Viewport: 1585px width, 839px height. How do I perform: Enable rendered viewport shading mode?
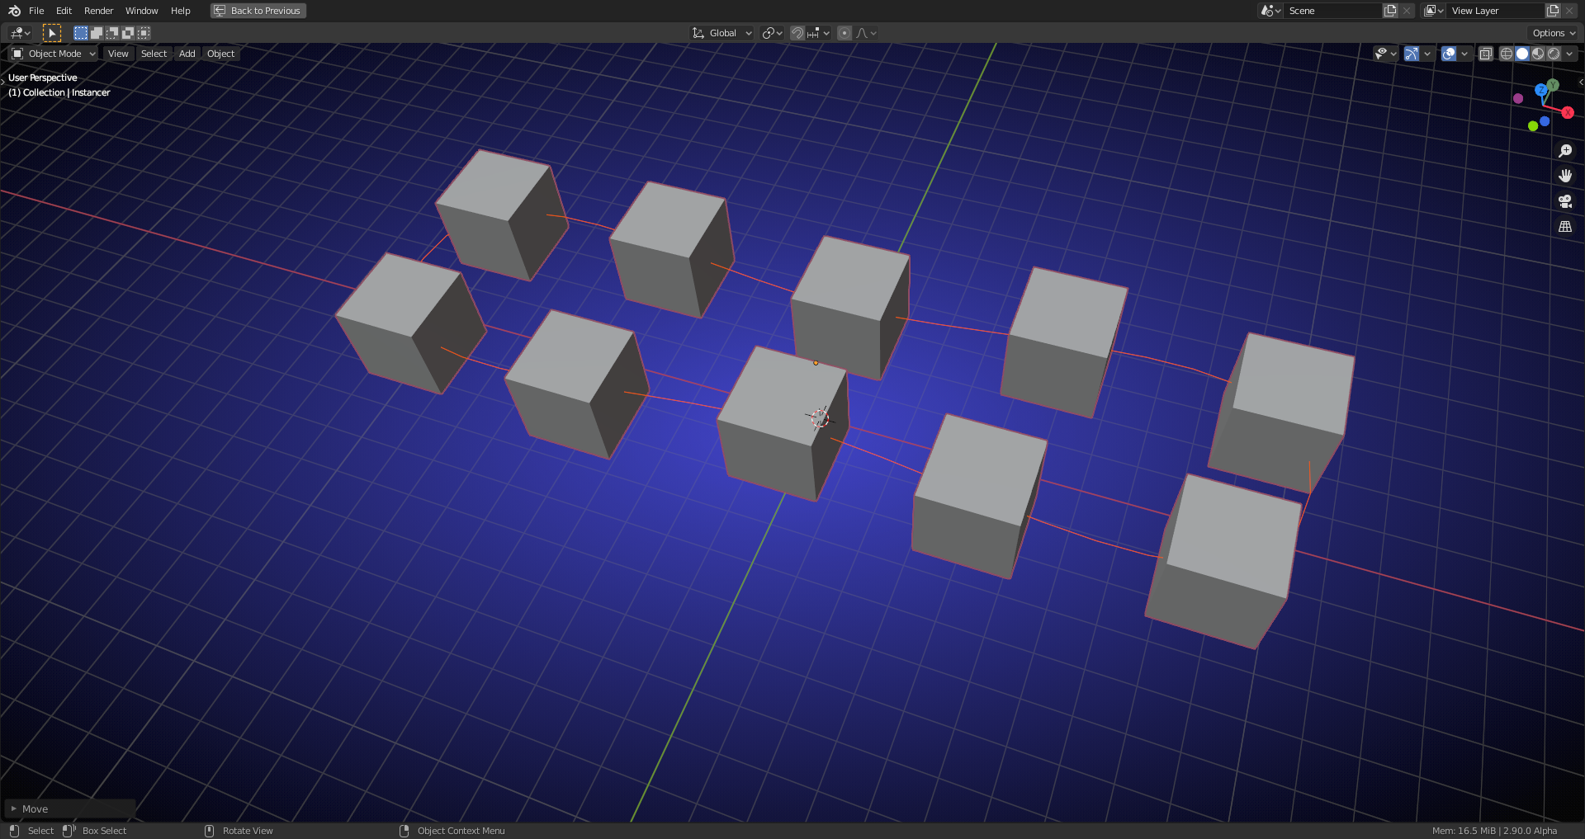[x=1554, y=54]
